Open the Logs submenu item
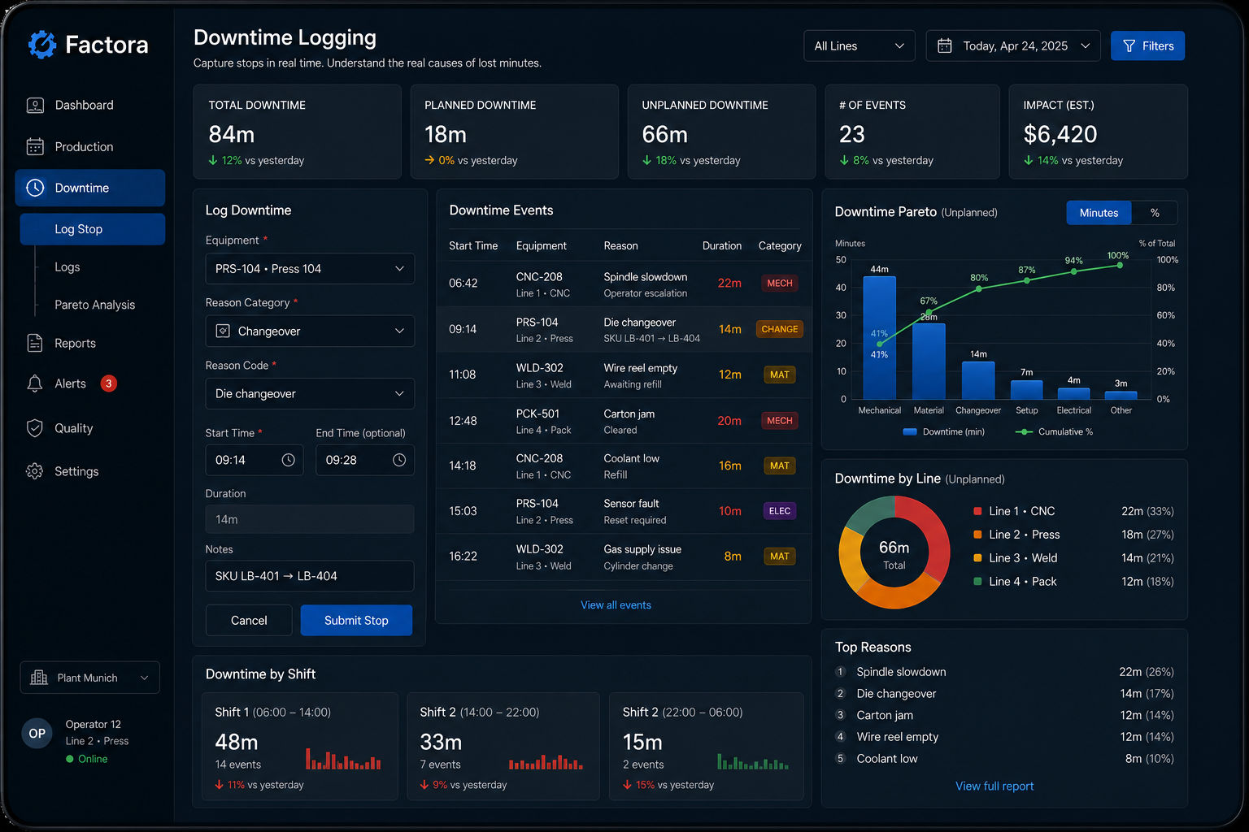The width and height of the screenshot is (1249, 832). [x=67, y=266]
